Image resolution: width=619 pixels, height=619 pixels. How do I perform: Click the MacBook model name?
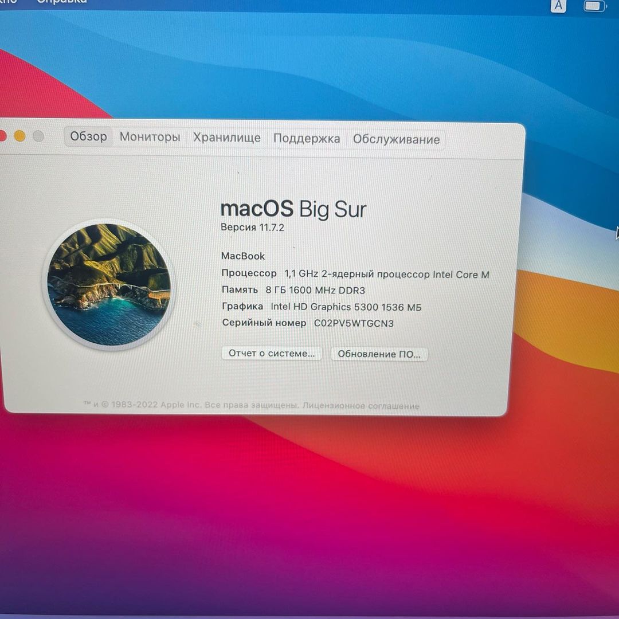(x=243, y=256)
